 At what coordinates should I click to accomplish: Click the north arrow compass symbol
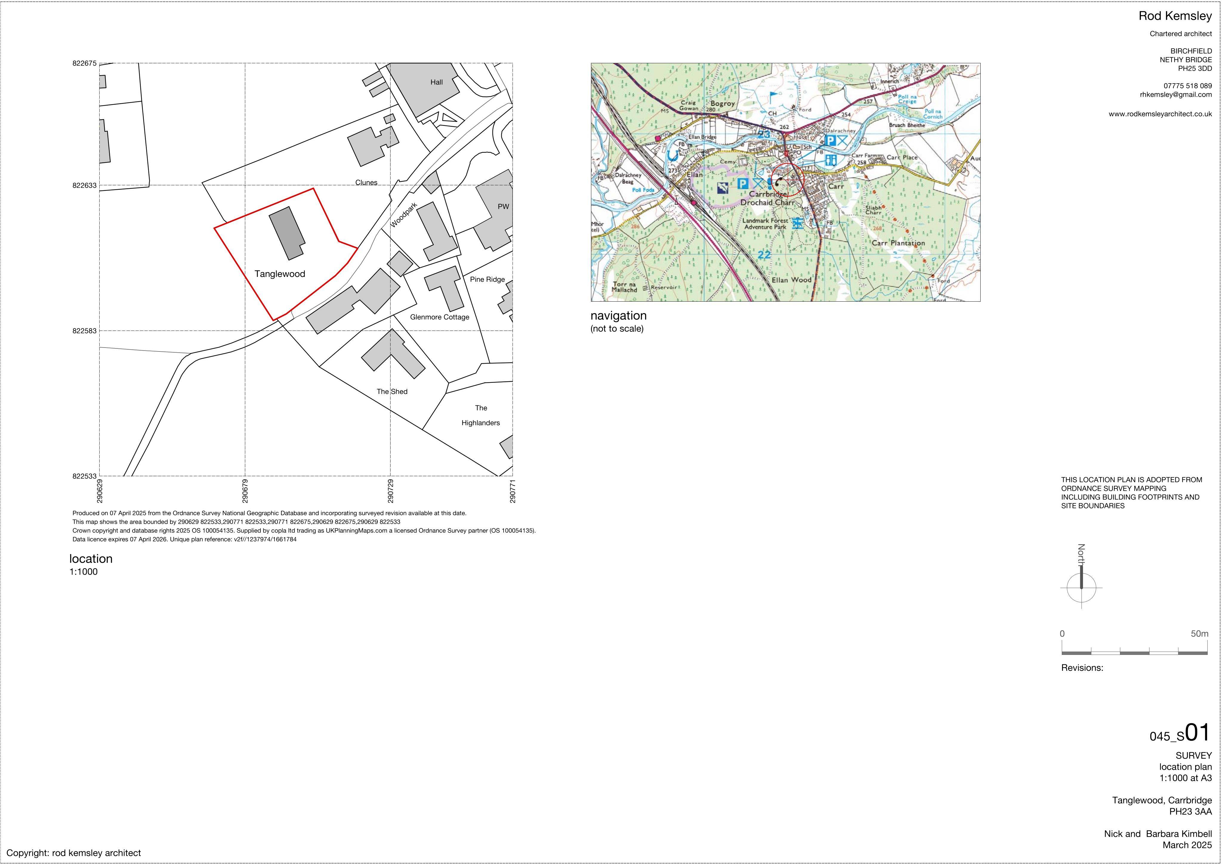click(1081, 587)
